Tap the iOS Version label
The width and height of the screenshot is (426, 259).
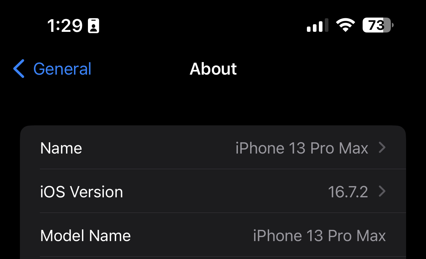click(x=82, y=192)
